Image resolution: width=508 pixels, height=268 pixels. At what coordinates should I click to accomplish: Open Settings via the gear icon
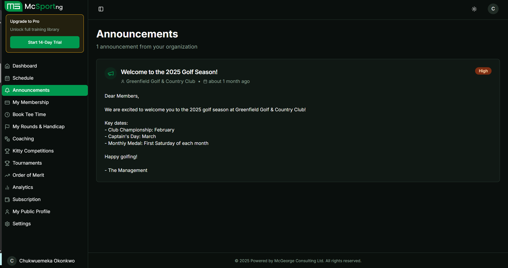(x=7, y=224)
